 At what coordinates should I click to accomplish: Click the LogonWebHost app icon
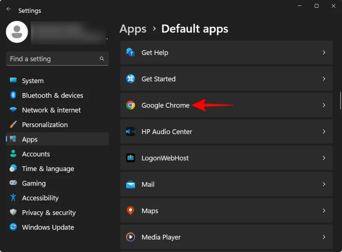130,158
